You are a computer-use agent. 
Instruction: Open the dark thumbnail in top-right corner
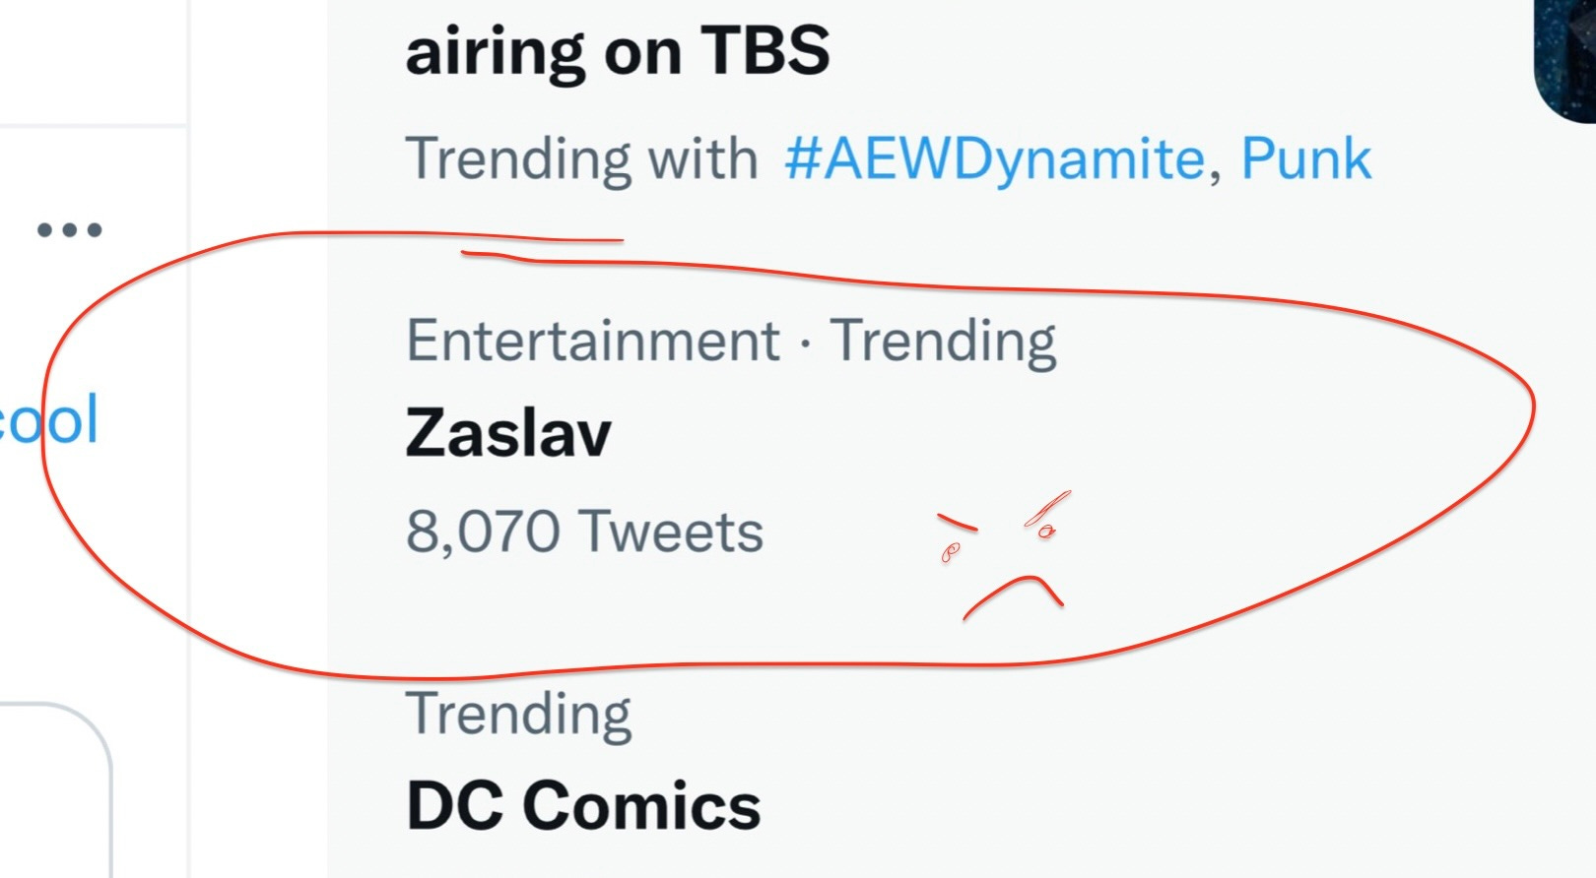[1566, 59]
